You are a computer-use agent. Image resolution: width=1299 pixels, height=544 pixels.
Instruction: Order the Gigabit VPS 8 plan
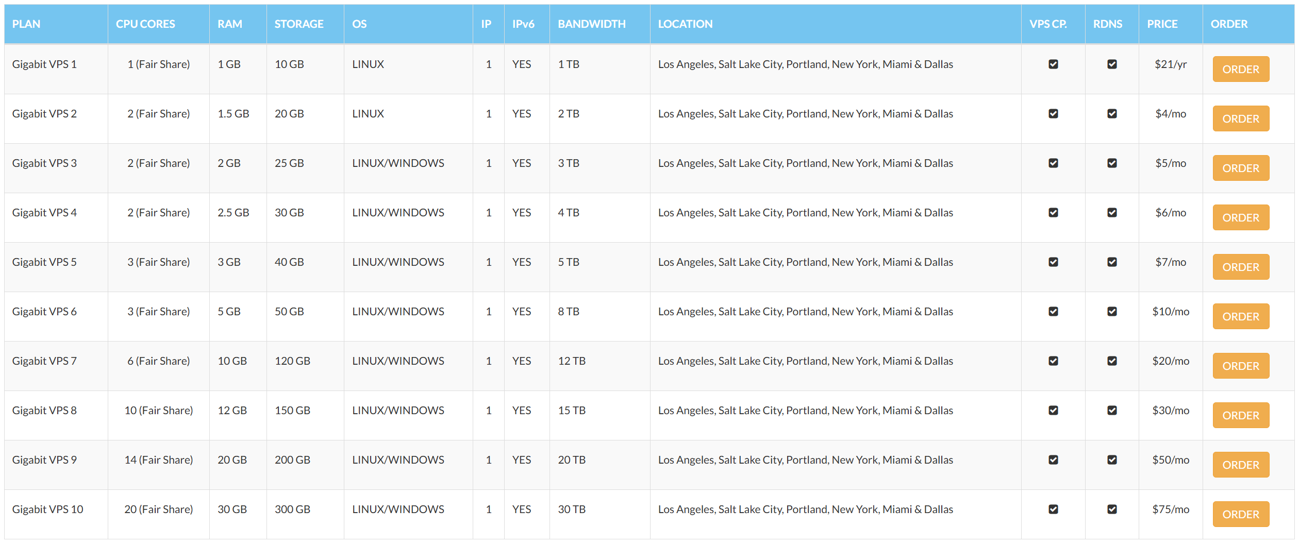pyautogui.click(x=1241, y=415)
